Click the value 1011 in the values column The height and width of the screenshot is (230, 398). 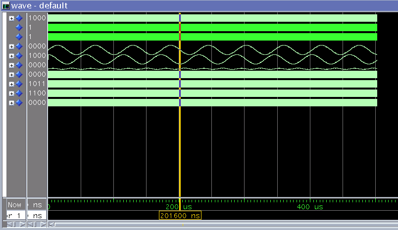37,84
